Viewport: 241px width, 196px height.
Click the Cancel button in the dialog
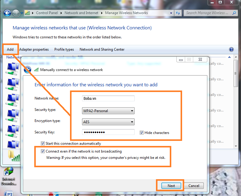(x=194, y=186)
